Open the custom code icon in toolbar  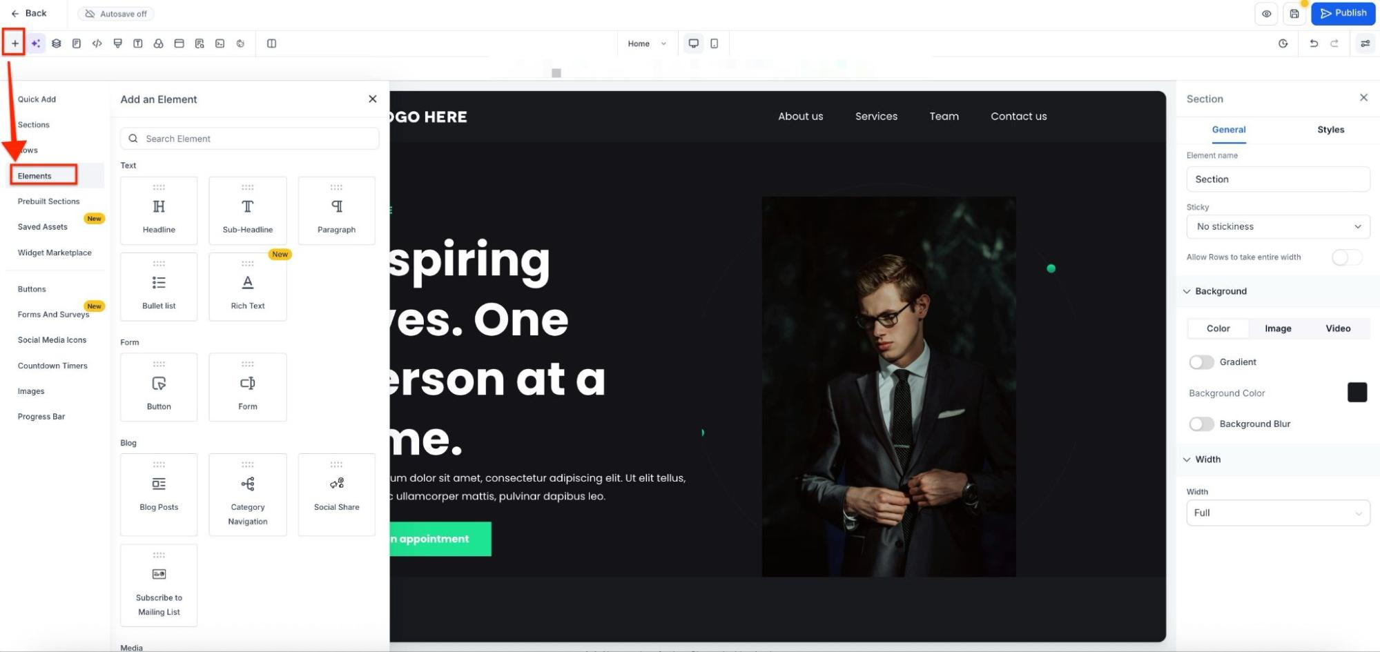click(x=97, y=43)
